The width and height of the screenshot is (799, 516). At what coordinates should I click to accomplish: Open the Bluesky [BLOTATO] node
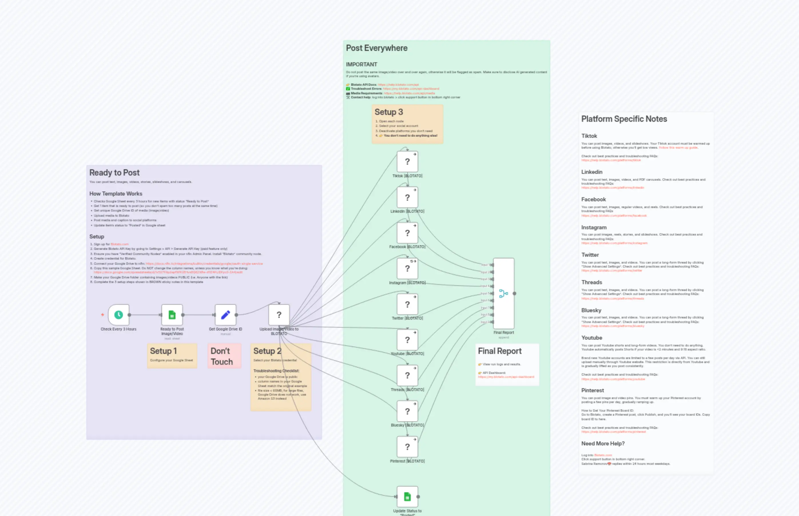coord(407,411)
